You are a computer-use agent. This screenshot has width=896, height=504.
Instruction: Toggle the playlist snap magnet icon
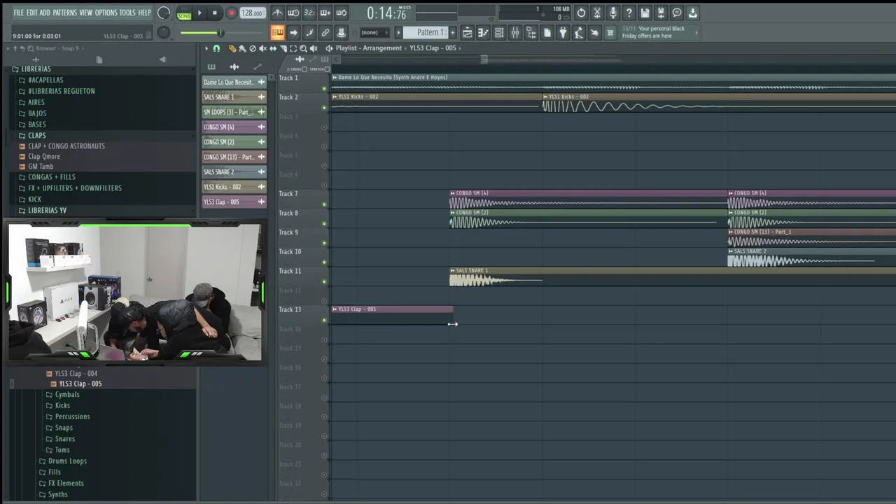click(216, 48)
